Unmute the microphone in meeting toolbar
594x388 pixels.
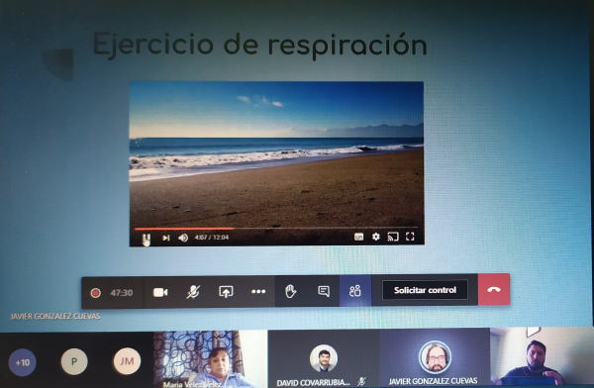[193, 292]
